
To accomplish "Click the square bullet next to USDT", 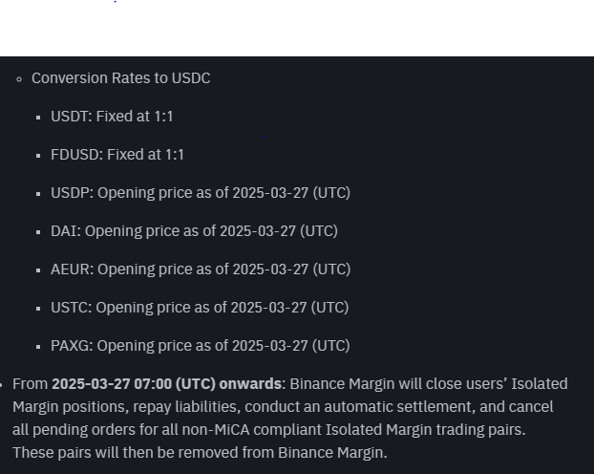I will point(38,118).
